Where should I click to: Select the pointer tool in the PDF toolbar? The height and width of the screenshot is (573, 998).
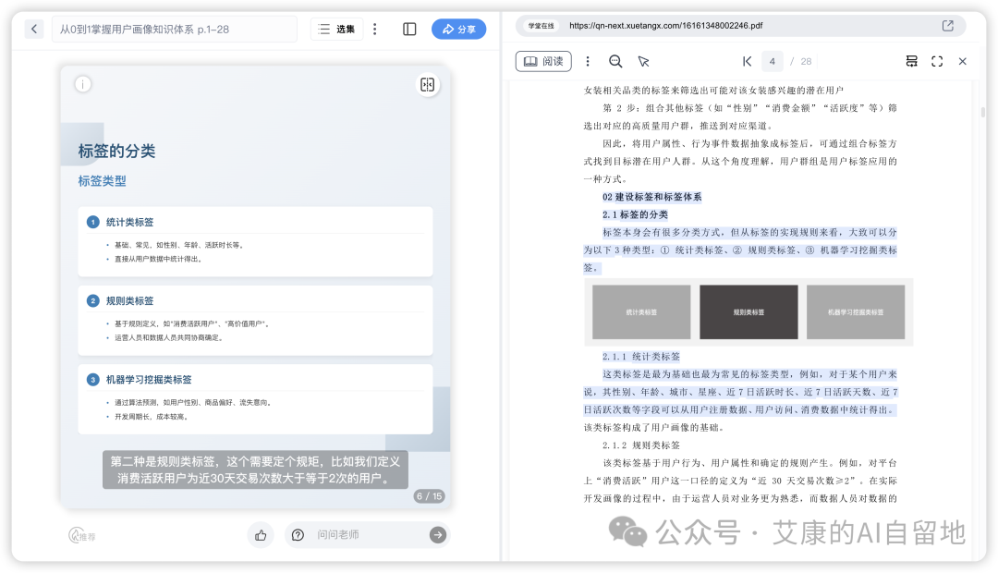(644, 61)
